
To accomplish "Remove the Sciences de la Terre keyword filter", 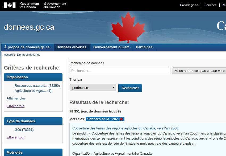I will coord(121,119).
